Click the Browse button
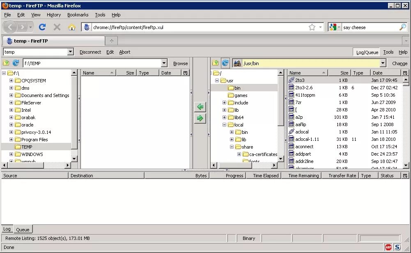The width and height of the screenshot is (411, 253). tap(180, 63)
